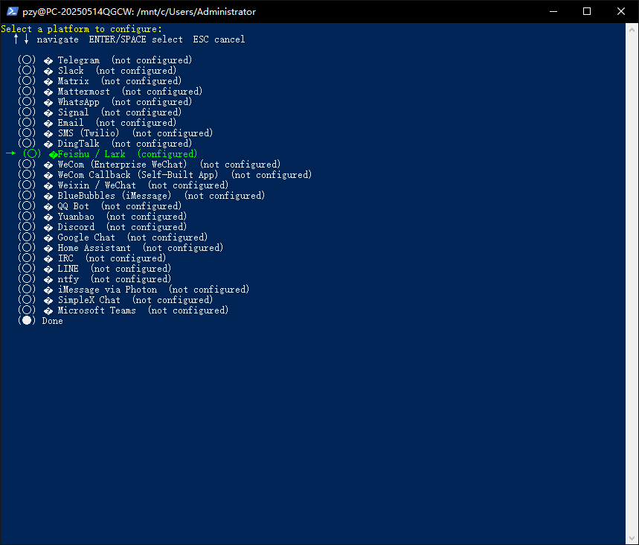This screenshot has height=545, width=639.
Task: Click the diamond icon beside WhatsApp
Action: [48, 103]
